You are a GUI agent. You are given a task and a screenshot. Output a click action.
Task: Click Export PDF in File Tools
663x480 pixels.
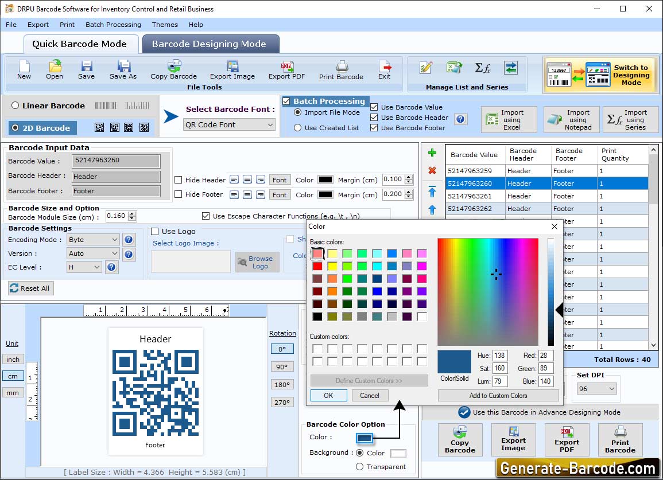[x=286, y=70]
